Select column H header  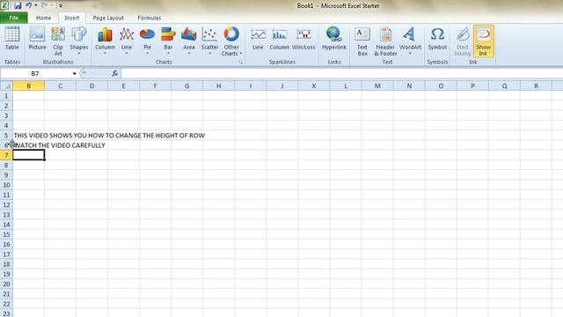point(219,86)
